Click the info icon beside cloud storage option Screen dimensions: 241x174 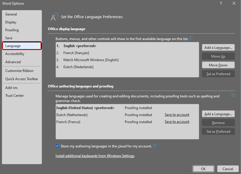(155, 145)
